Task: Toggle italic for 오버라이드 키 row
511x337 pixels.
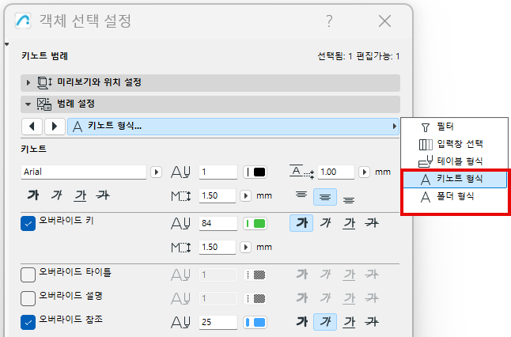Action: pyautogui.click(x=325, y=223)
